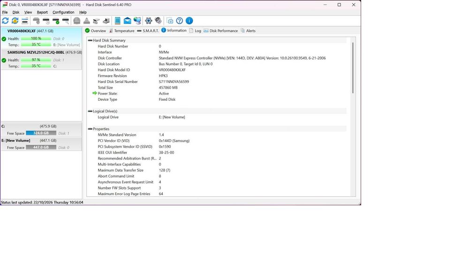Click the 324.0 GB free space bar
Image resolution: width=469 pixels, height=264 pixels.
41,133
